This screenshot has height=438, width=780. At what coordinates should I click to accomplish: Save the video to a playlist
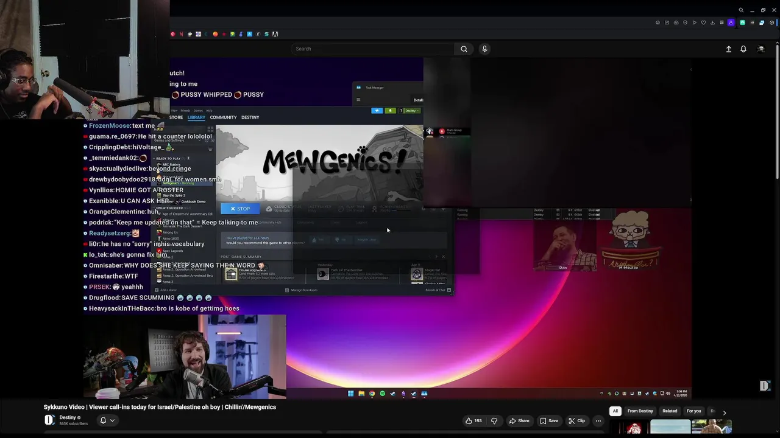point(548,421)
